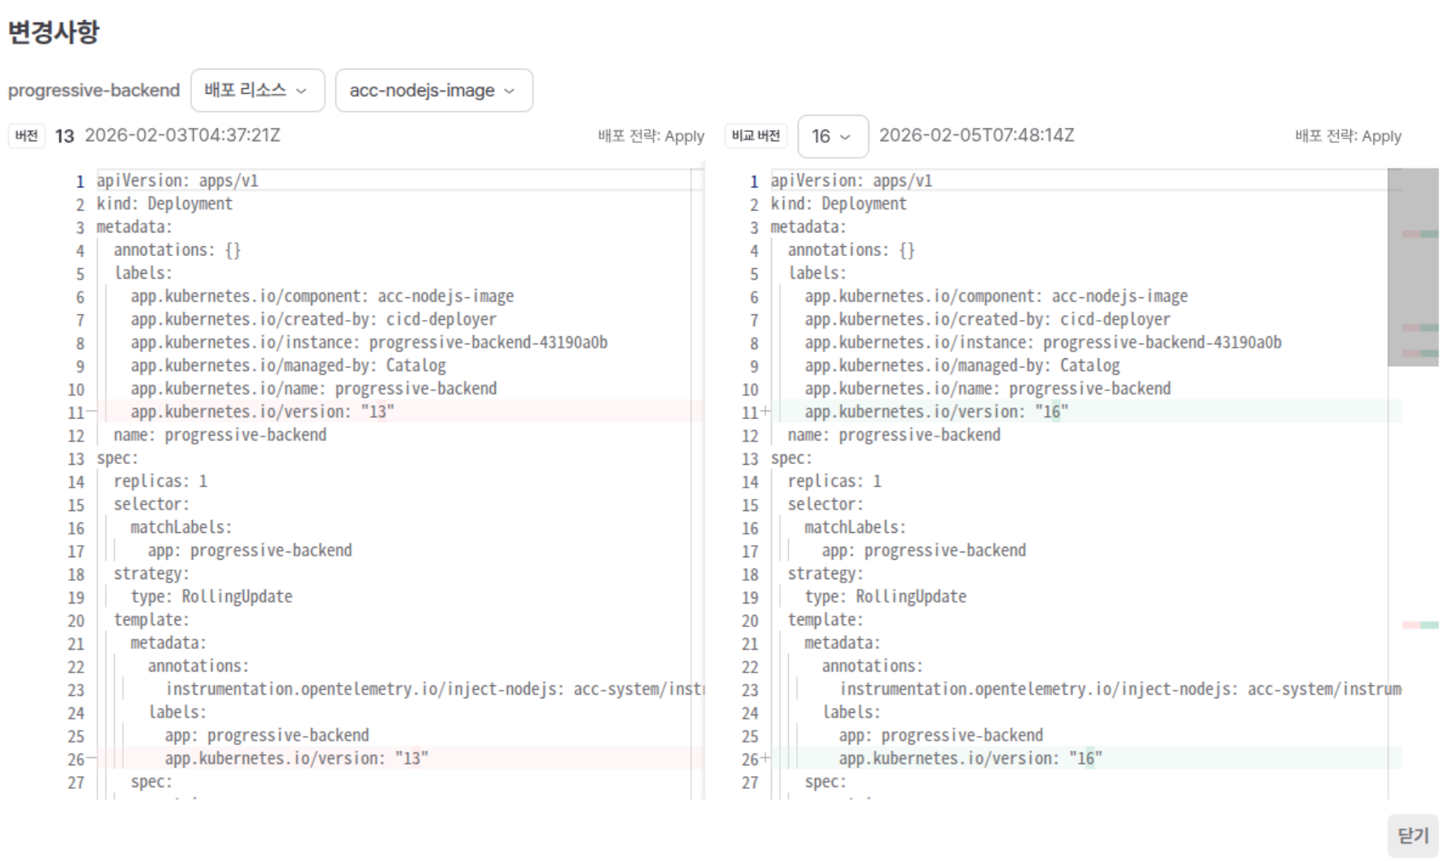Click the progressive-backend label at top
Screen dimensions: 1449x861
coord(94,90)
